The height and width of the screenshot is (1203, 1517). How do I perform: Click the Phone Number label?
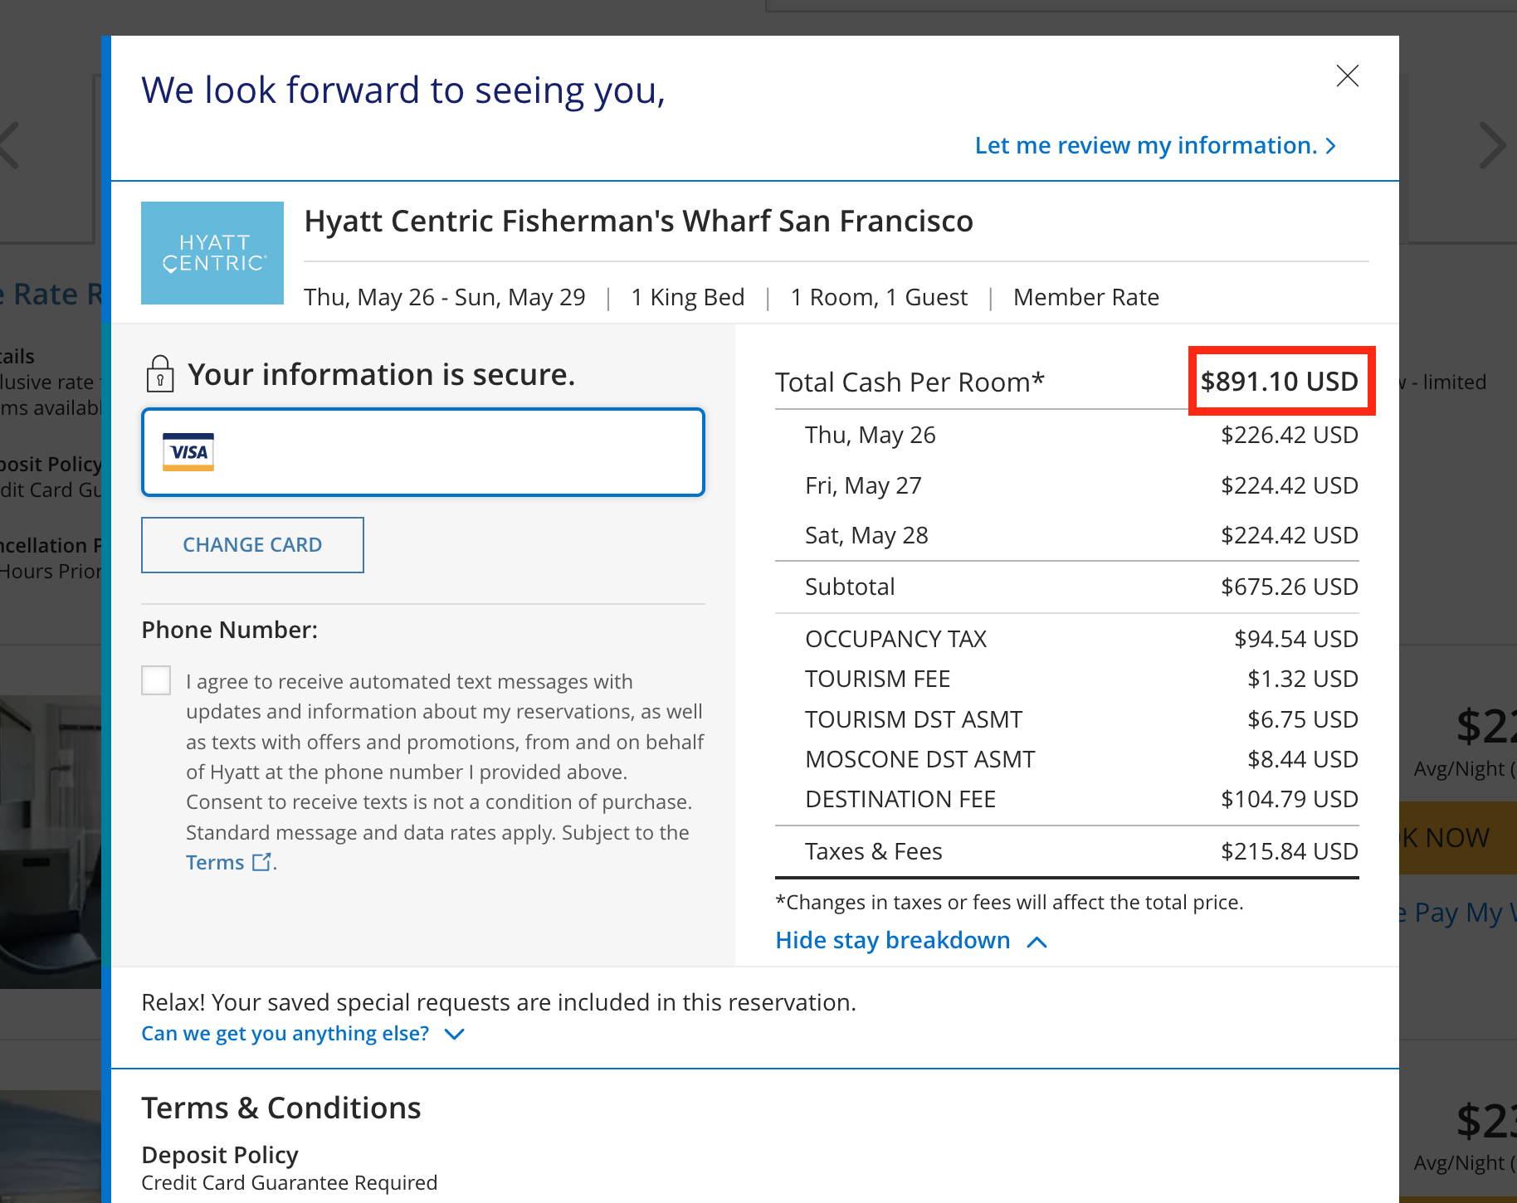[230, 630]
